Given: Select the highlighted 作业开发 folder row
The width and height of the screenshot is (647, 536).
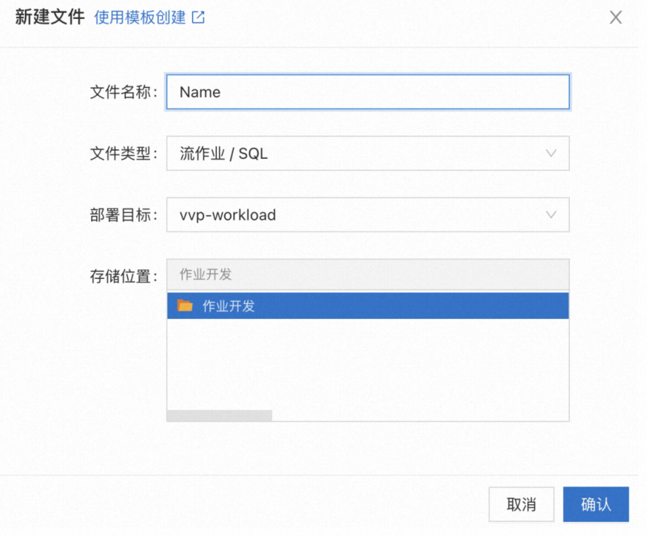Looking at the screenshot, I should 368,306.
